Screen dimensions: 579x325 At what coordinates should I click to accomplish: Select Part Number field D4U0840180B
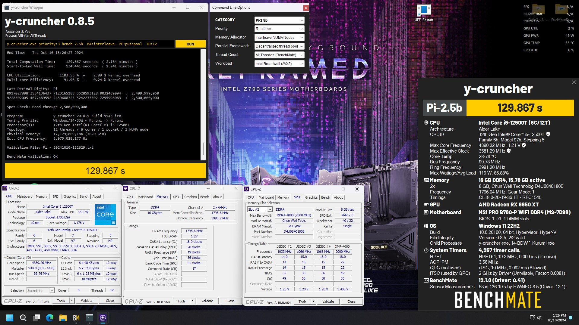[x=294, y=232]
